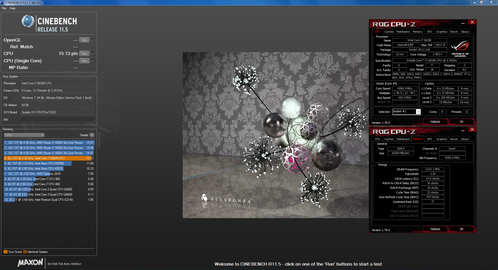The width and height of the screenshot is (498, 270).
Task: Select ranking row 2 Ryzen 5 1600X 15.54
Action: click(x=49, y=148)
